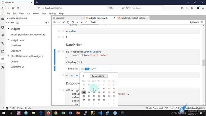Open the Open Tabs sidebar icon
Image resolution: width=206 pixels, height=116 pixels.
(3, 51)
